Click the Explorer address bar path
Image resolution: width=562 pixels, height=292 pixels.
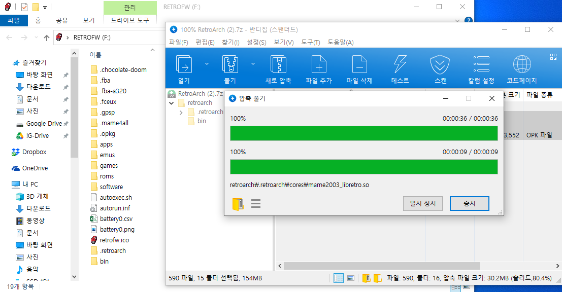pos(92,38)
